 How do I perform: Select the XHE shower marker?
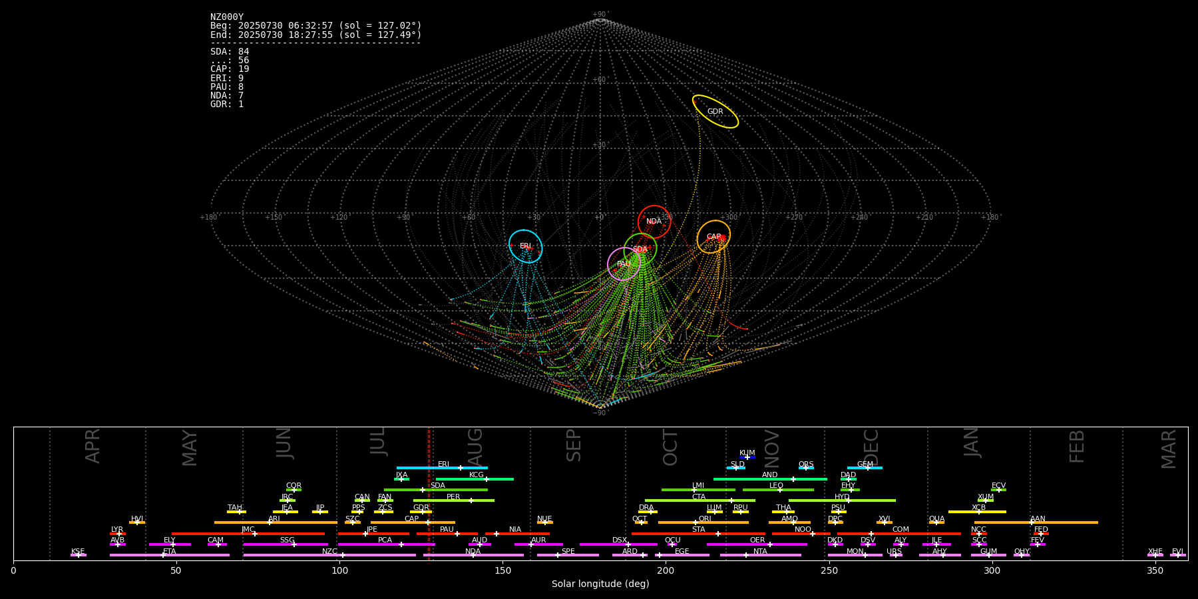point(1155,555)
